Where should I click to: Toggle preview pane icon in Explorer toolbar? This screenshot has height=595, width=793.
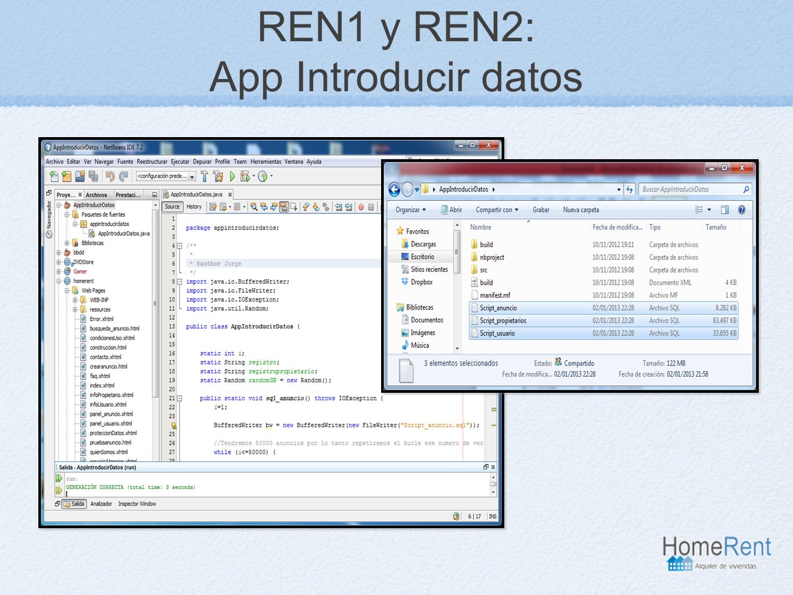point(724,210)
